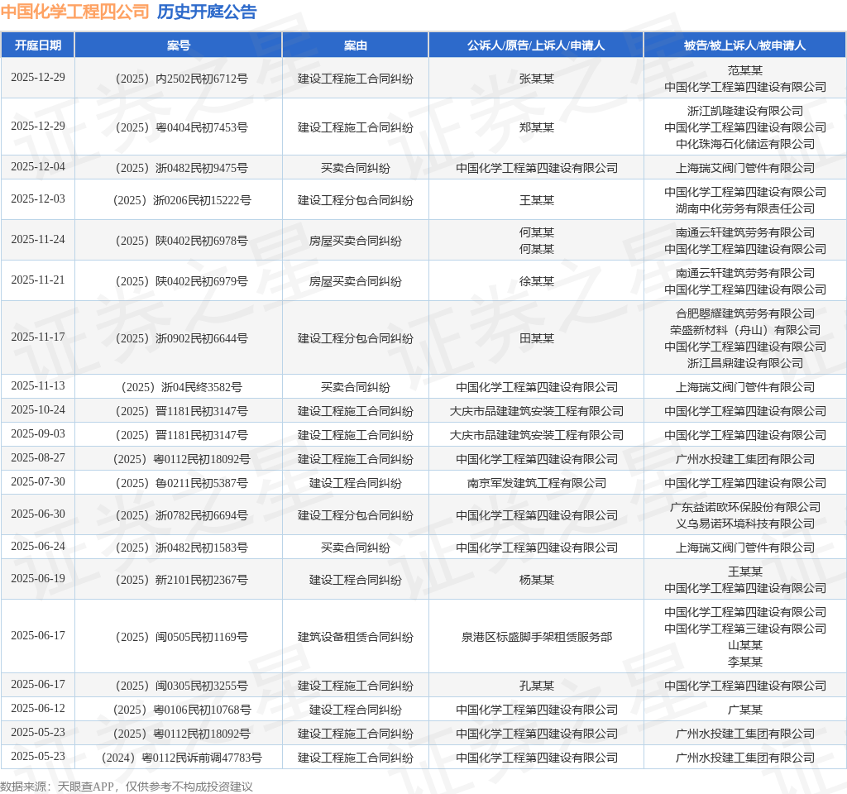Click plaintiff 郑某某

(536, 127)
